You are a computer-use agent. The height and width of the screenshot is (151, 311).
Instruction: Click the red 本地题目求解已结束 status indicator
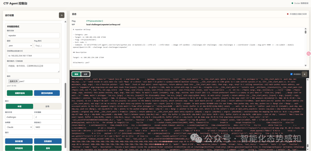pos(297,14)
